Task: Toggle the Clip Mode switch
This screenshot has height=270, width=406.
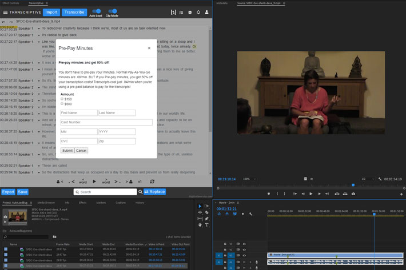Action: (x=113, y=11)
